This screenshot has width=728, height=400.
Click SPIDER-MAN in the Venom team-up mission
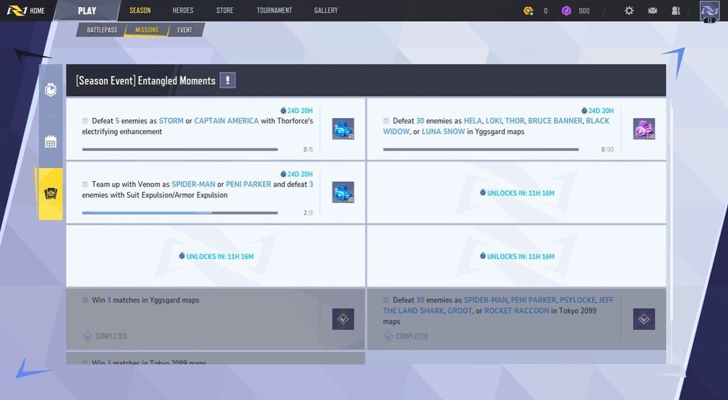(194, 184)
